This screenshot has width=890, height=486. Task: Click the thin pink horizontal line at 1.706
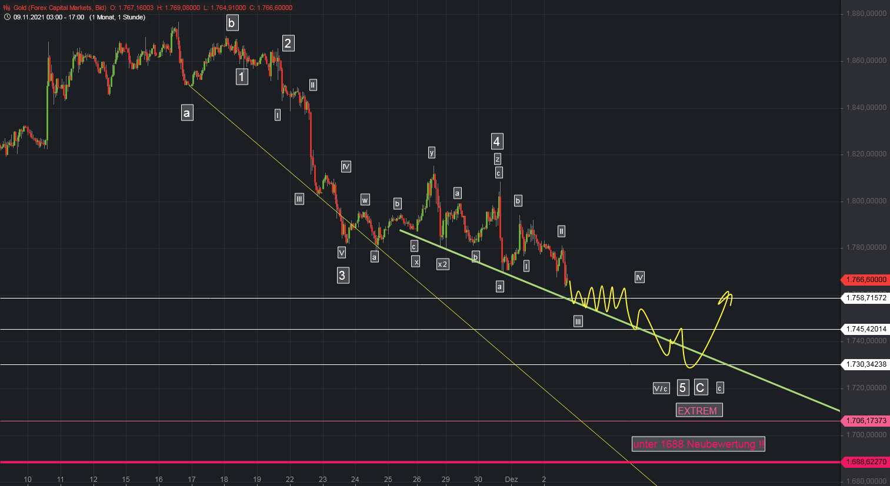coord(421,421)
